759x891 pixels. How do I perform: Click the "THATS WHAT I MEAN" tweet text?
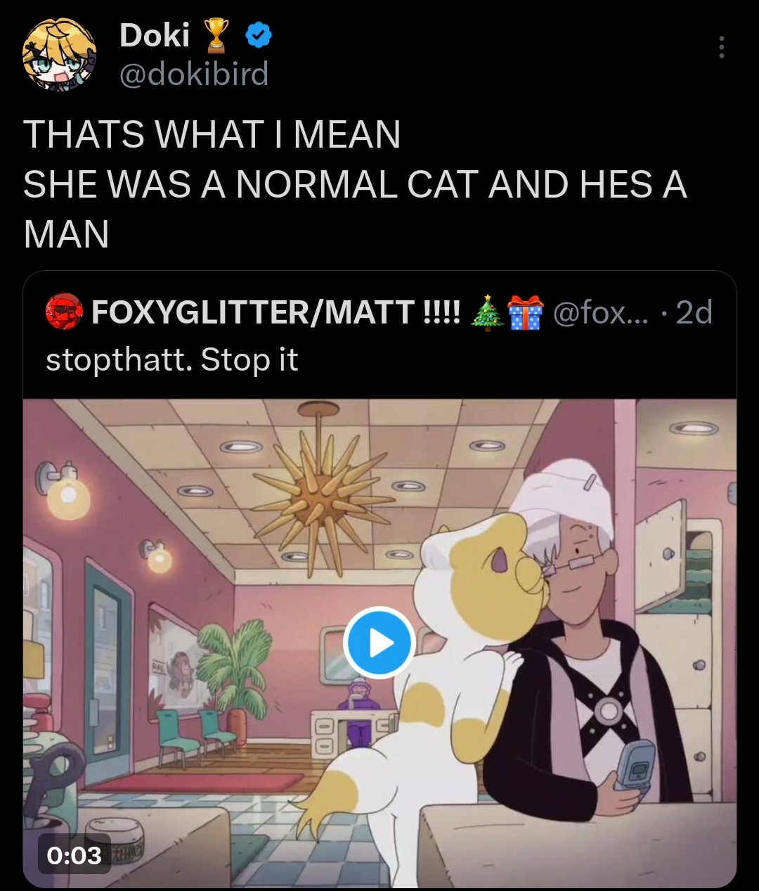pyautogui.click(x=211, y=135)
